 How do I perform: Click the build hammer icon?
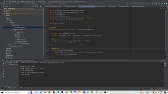pos(131,4)
